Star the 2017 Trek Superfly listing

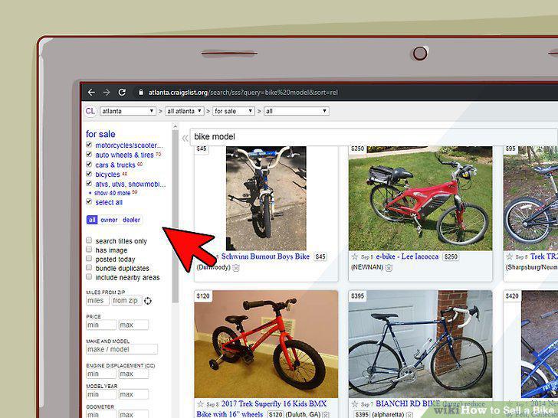click(200, 404)
